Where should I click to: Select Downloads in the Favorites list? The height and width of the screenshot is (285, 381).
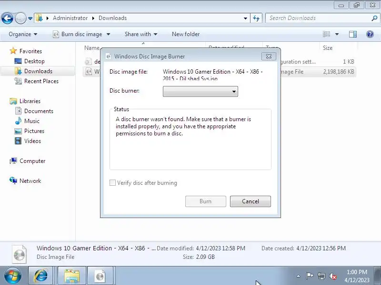pos(38,71)
